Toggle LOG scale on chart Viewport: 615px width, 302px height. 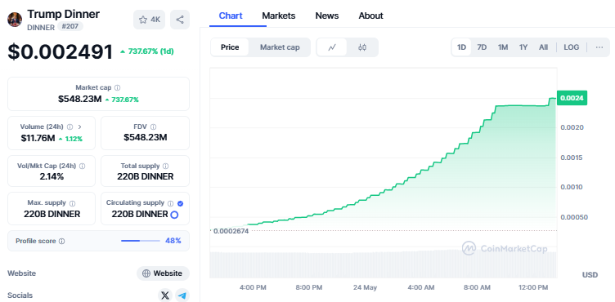pyautogui.click(x=571, y=47)
